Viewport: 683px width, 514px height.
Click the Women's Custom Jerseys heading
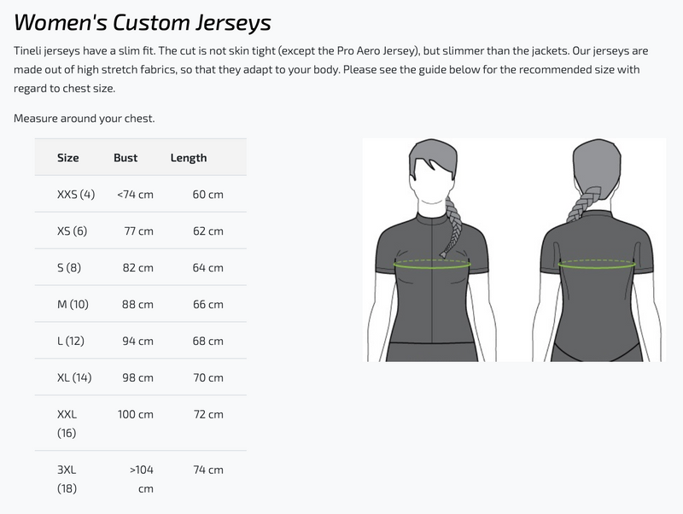tap(143, 22)
